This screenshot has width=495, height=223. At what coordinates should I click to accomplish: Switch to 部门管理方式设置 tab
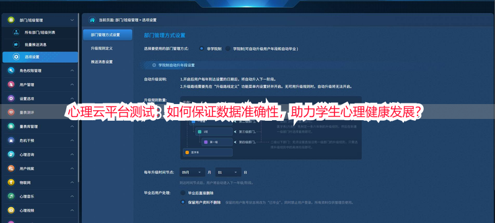click(x=108, y=35)
